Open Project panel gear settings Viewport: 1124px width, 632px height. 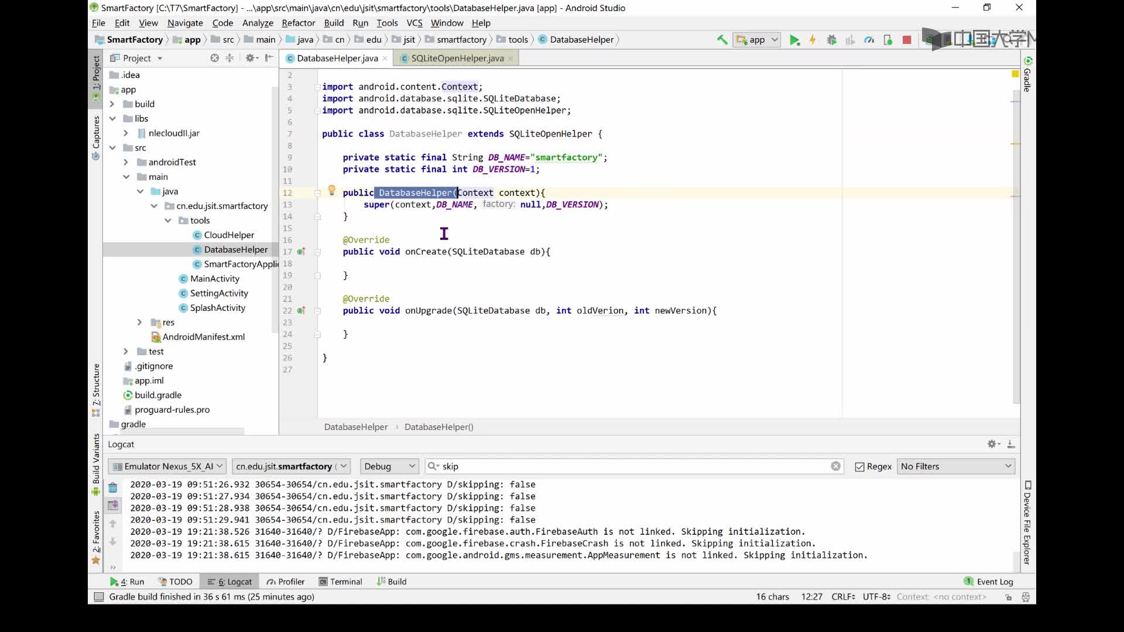(251, 58)
